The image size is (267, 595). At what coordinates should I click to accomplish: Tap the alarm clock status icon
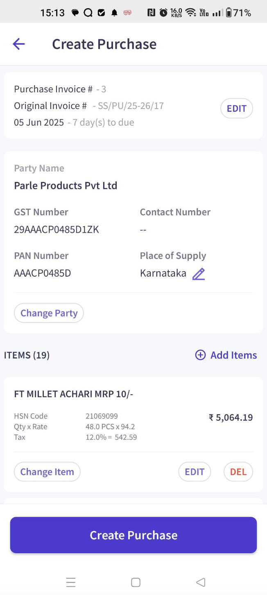pyautogui.click(x=163, y=13)
